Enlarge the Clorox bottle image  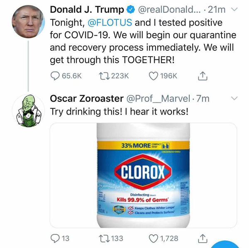(143, 175)
